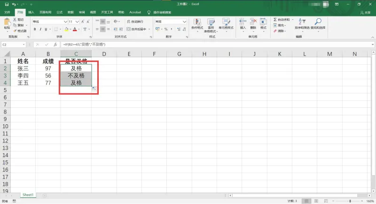The image size is (376, 204).
Task: Switch to the Page Layout (页面布局) tab
Action: pyautogui.click(x=45, y=12)
